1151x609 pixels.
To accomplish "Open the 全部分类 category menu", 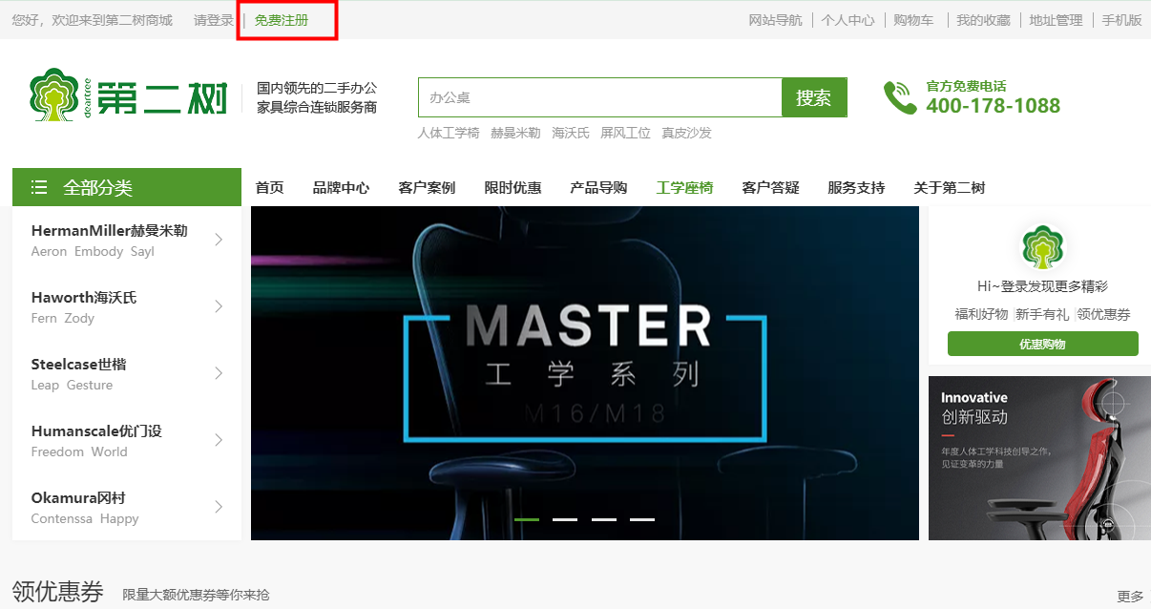I will click(x=127, y=187).
